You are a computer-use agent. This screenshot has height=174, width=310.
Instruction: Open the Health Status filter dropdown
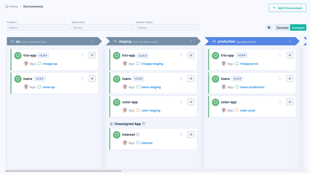pos(167,28)
